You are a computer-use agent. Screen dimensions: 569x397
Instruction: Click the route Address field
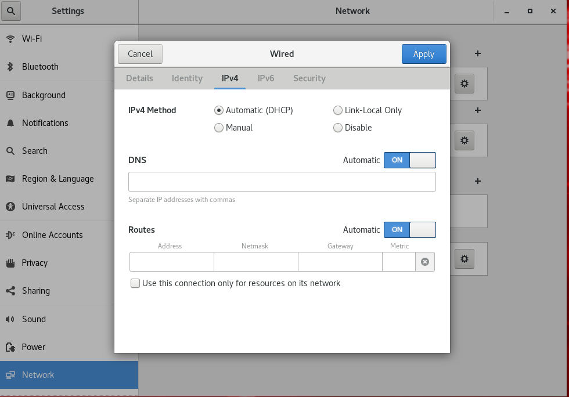pyautogui.click(x=172, y=262)
